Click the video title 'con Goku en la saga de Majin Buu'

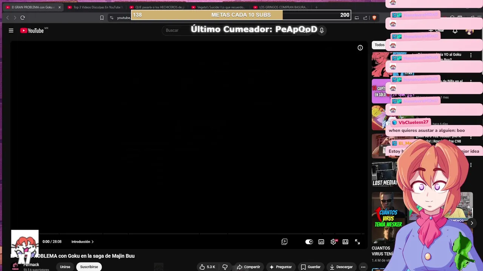click(x=96, y=256)
